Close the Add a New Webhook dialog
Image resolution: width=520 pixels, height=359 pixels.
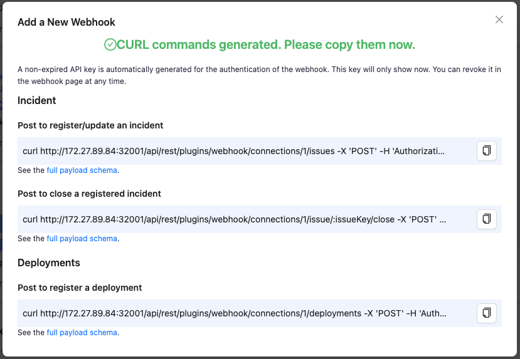tap(499, 19)
